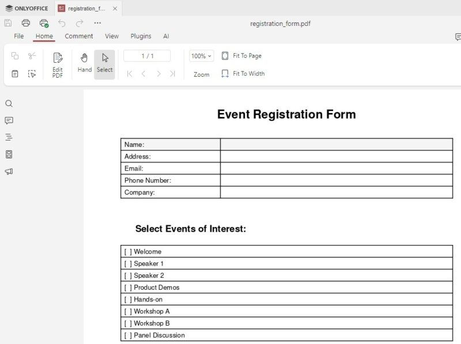Click the next page navigation arrow

[x=158, y=74]
